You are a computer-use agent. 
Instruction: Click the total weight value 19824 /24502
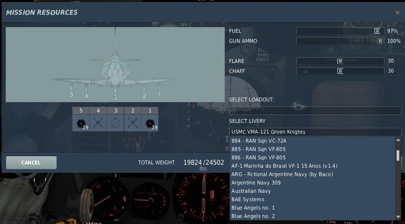(204, 163)
